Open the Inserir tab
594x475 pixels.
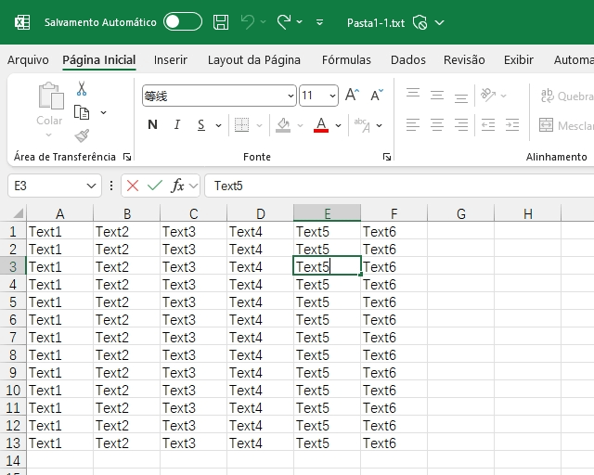tap(170, 59)
